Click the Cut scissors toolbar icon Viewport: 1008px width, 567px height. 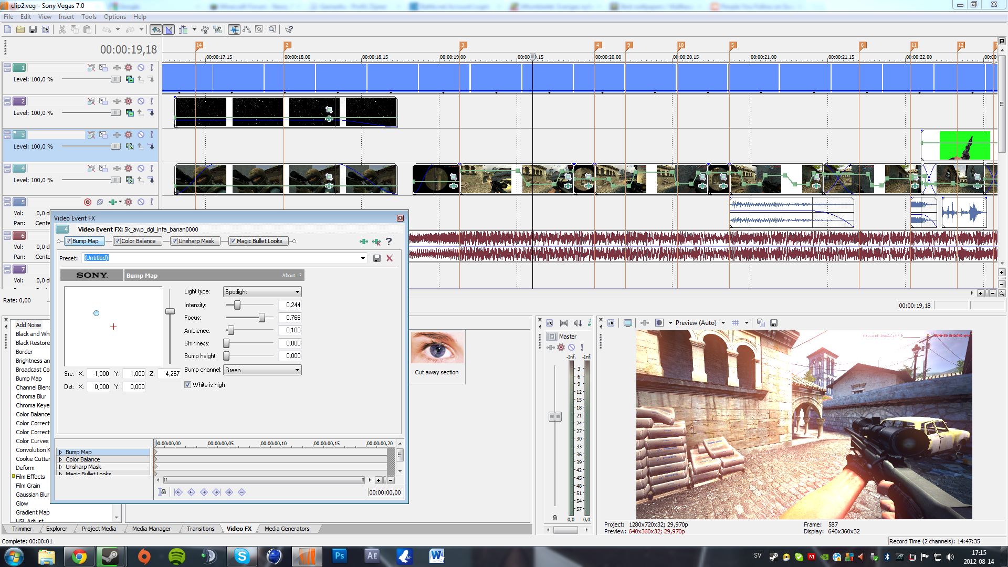click(x=62, y=29)
